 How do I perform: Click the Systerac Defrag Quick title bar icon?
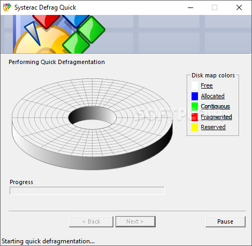(7, 7)
